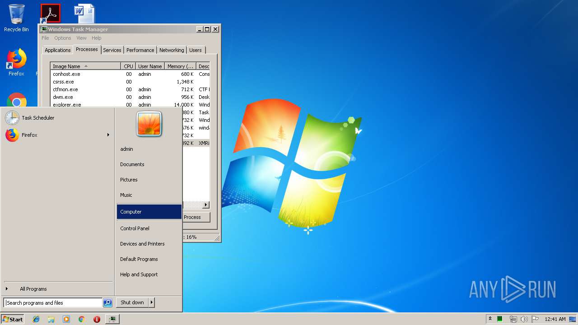Open Adobe Acrobat desktop shortcut
The image size is (578, 325).
(50, 14)
